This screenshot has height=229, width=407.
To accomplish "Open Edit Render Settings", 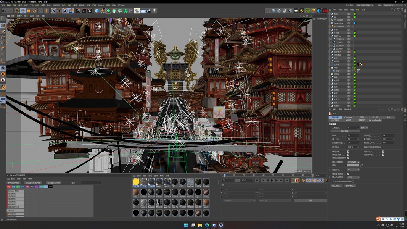I will coord(90,11).
